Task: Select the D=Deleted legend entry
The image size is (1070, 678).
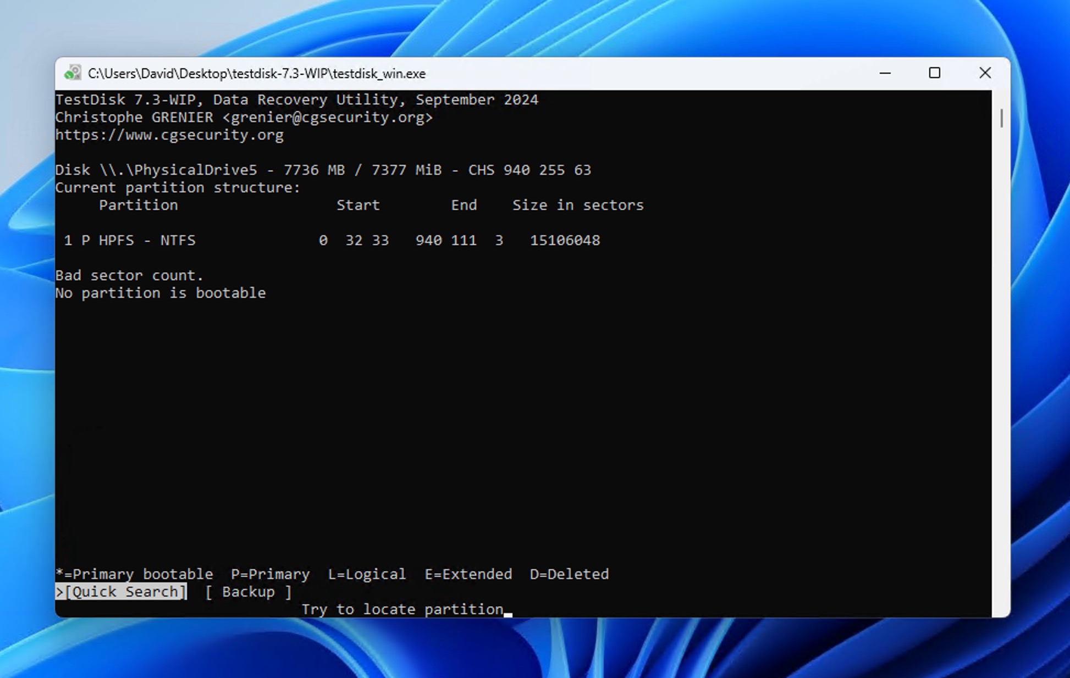Action: click(569, 574)
